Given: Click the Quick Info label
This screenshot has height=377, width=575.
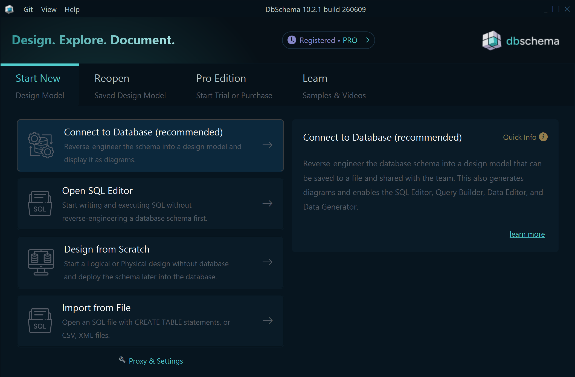Looking at the screenshot, I should [519, 137].
